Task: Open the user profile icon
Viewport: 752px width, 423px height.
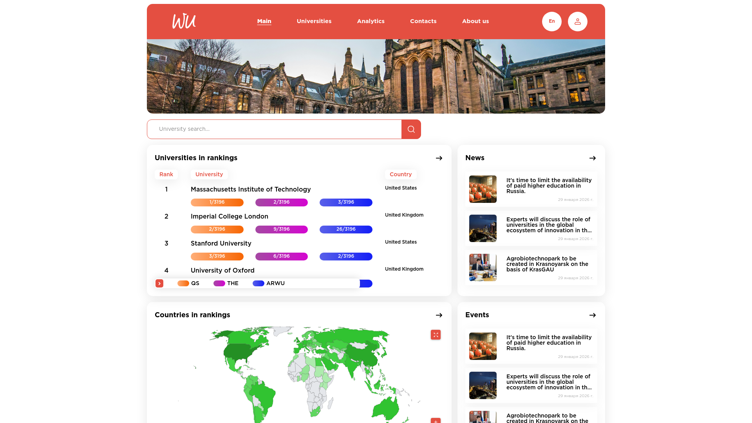Action: 577,22
